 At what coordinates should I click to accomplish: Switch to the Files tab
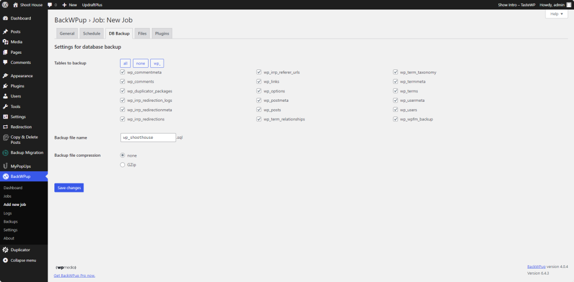click(x=142, y=33)
